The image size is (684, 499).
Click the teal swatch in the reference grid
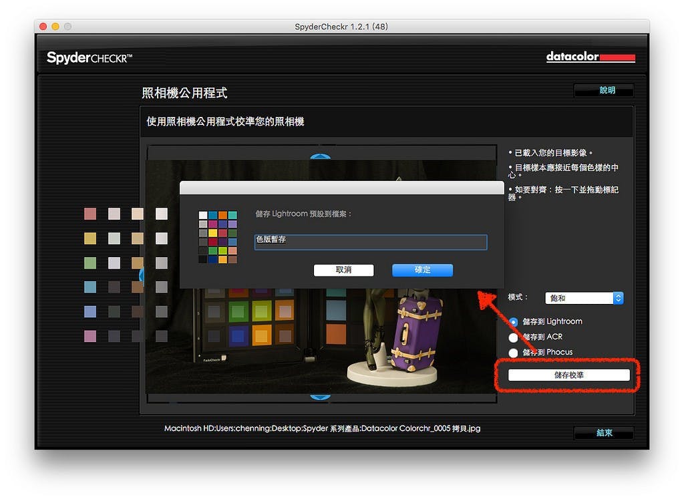click(x=90, y=287)
